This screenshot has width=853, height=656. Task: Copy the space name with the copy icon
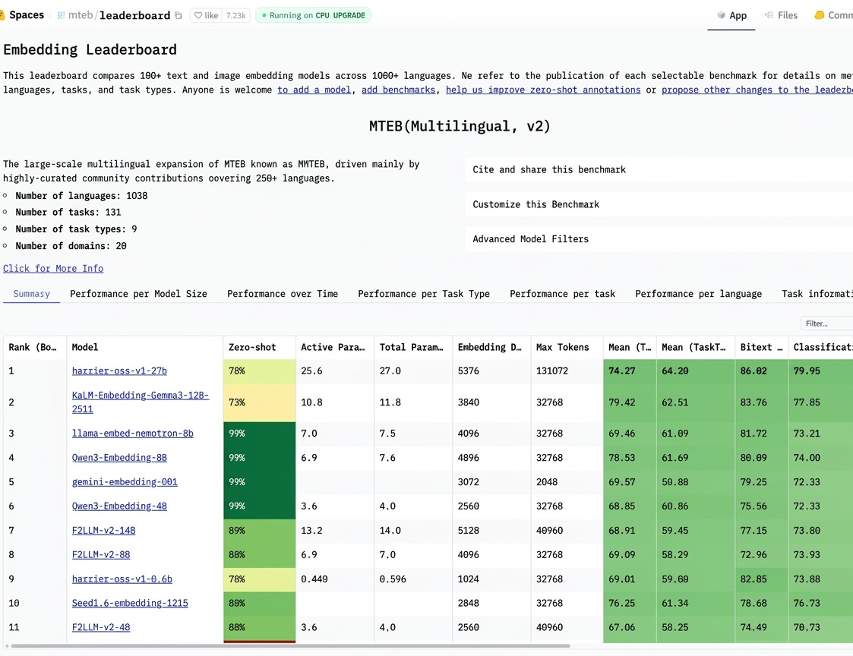178,14
